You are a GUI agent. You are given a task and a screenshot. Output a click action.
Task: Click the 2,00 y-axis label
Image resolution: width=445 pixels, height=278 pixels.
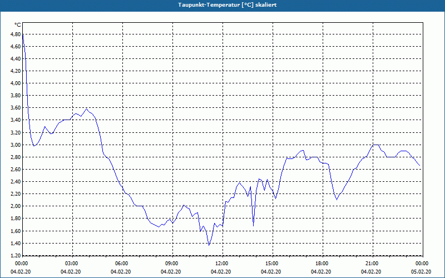click(16, 206)
